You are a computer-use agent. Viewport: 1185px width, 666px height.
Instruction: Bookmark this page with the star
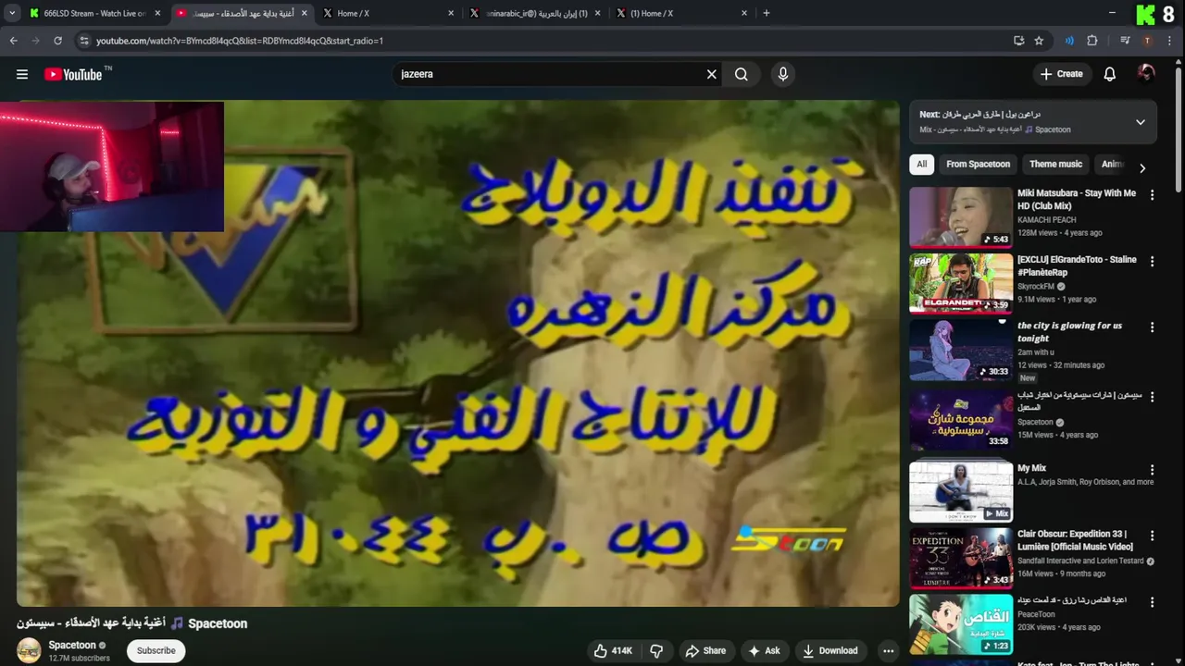(x=1039, y=41)
